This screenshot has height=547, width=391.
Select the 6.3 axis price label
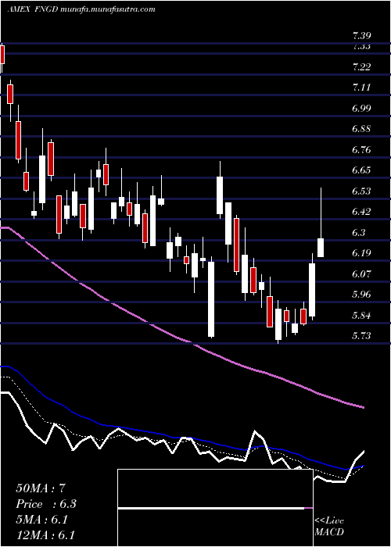[359, 232]
